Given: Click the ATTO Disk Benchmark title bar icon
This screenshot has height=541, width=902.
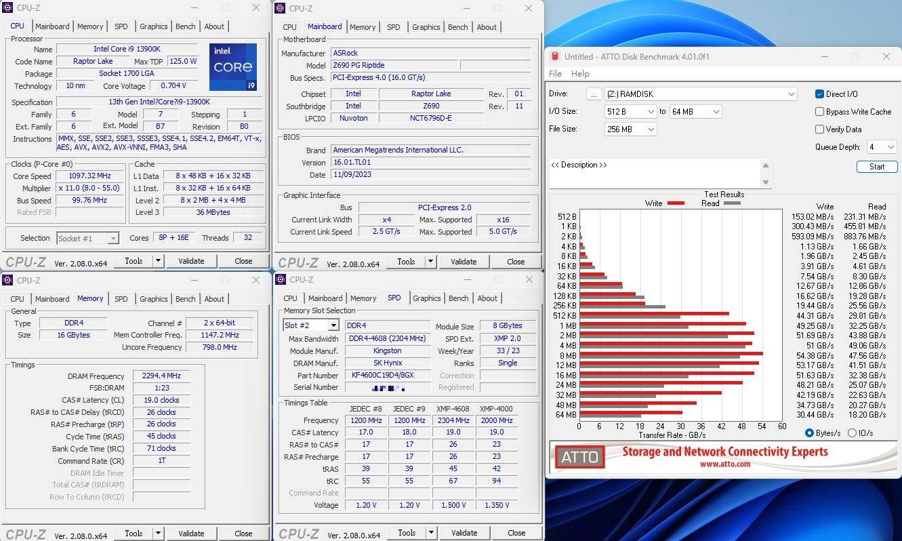Looking at the screenshot, I should (554, 57).
